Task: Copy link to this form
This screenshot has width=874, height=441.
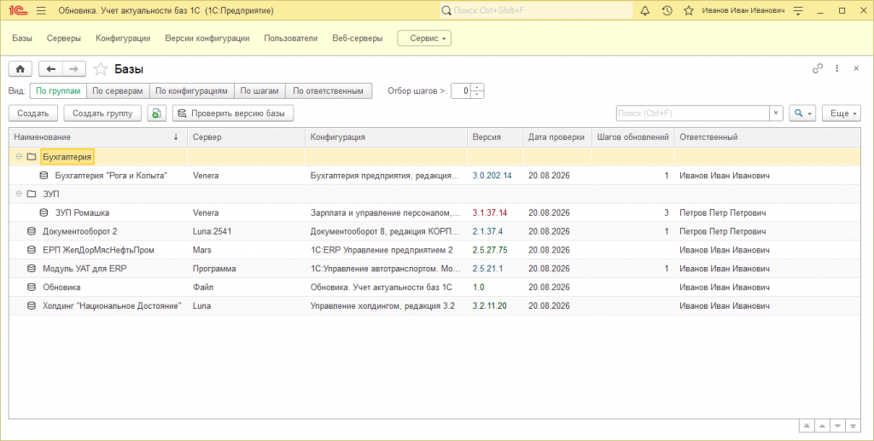Action: click(x=818, y=68)
